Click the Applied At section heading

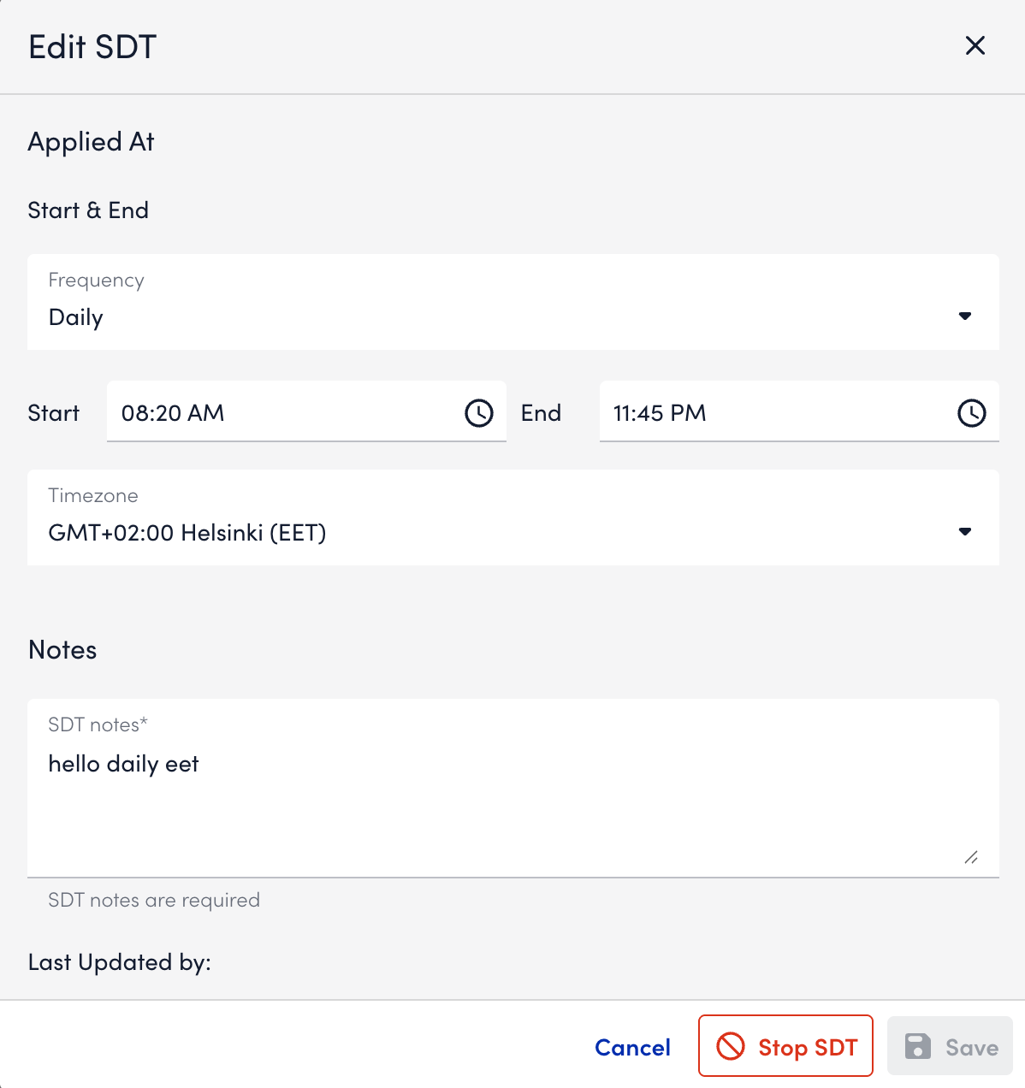click(x=91, y=142)
